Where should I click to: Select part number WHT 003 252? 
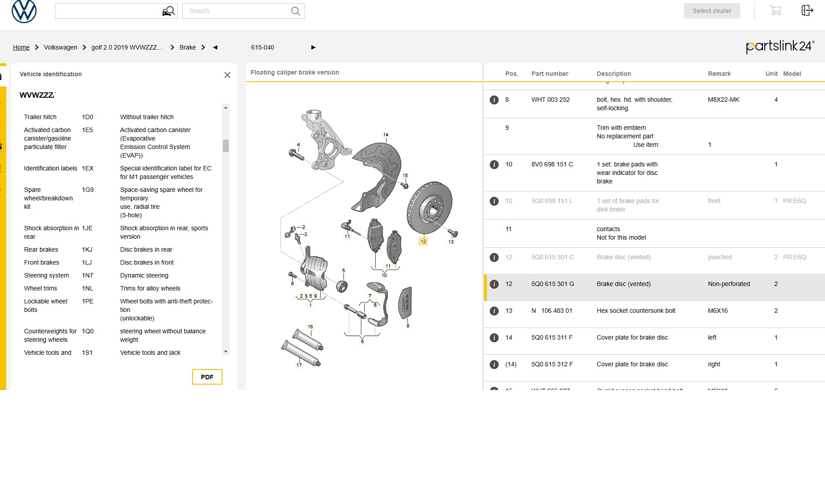tap(550, 100)
